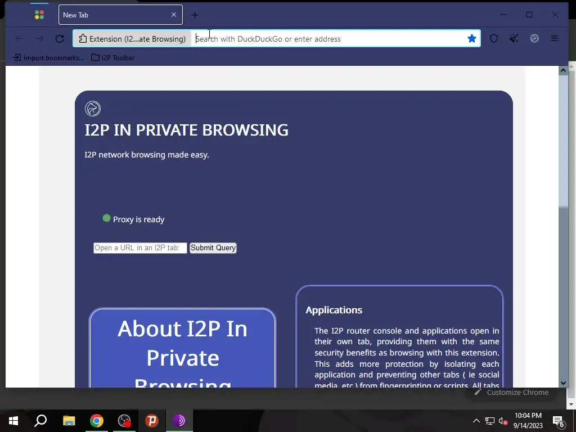Open a new tab with plus button
This screenshot has height=432, width=576.
(x=195, y=15)
